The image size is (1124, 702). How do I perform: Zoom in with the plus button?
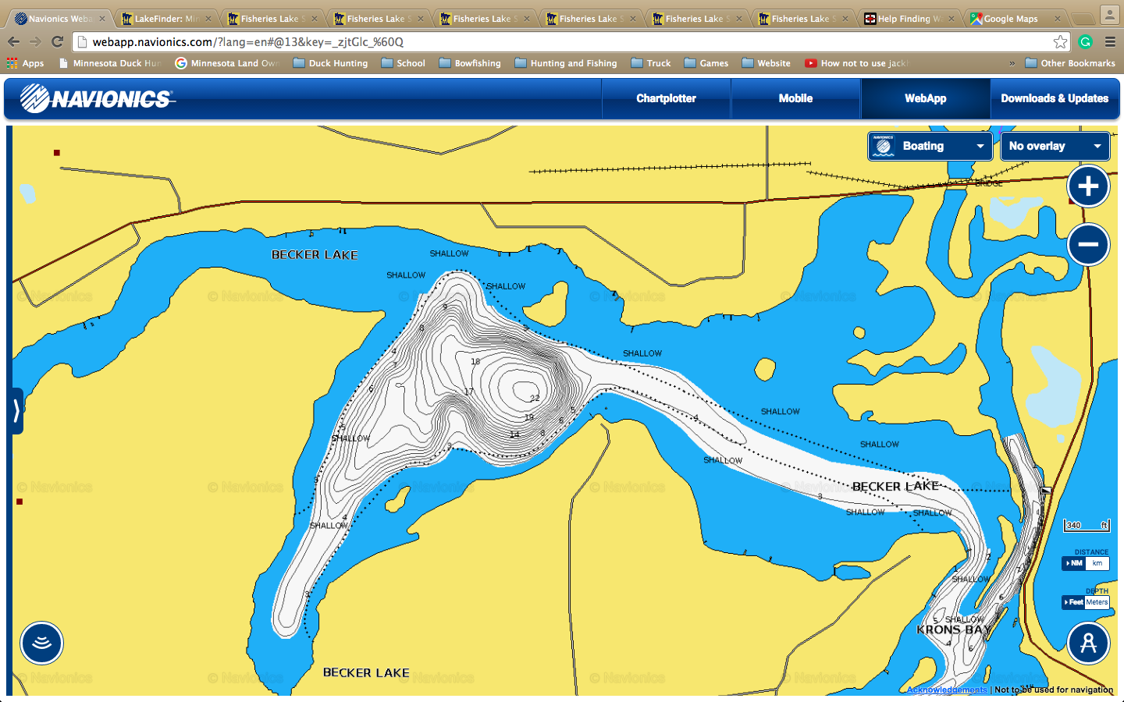point(1088,186)
